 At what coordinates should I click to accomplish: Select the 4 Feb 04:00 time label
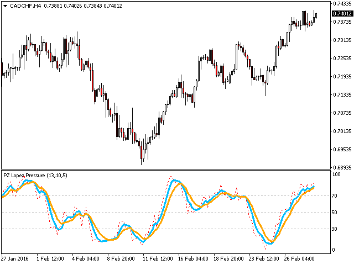pos(86,259)
